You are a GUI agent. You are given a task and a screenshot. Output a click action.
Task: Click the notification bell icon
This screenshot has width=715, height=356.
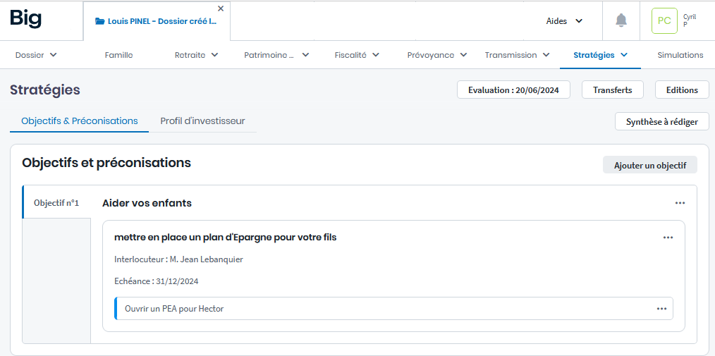coord(621,20)
